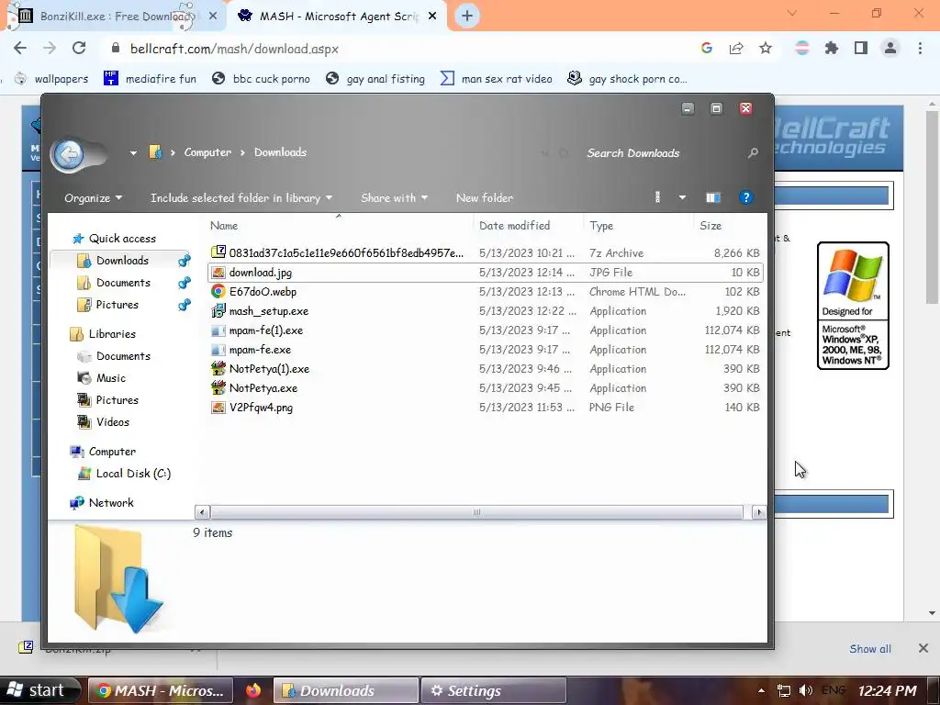
Task: Click the Chrome address bar URL
Action: (234, 49)
